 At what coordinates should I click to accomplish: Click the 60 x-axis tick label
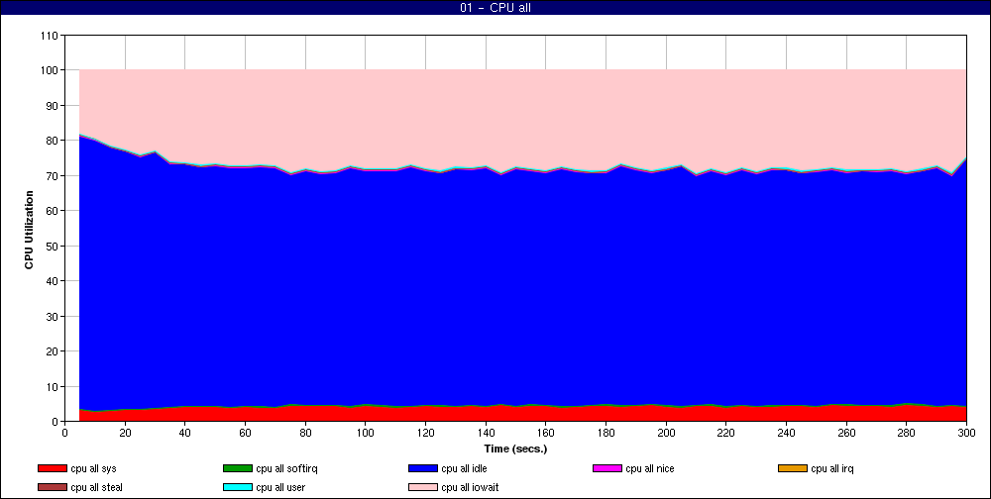point(245,433)
